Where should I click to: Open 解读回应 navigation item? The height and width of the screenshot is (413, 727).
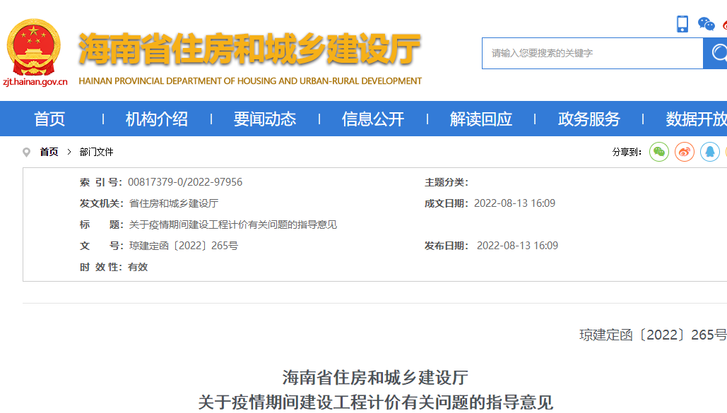[x=481, y=119]
